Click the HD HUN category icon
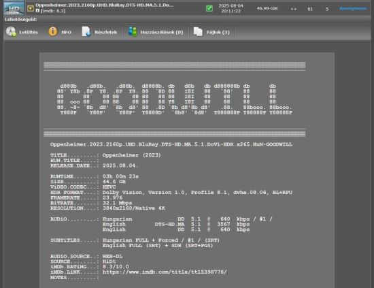This screenshot has width=374, height=288. coord(14,8)
